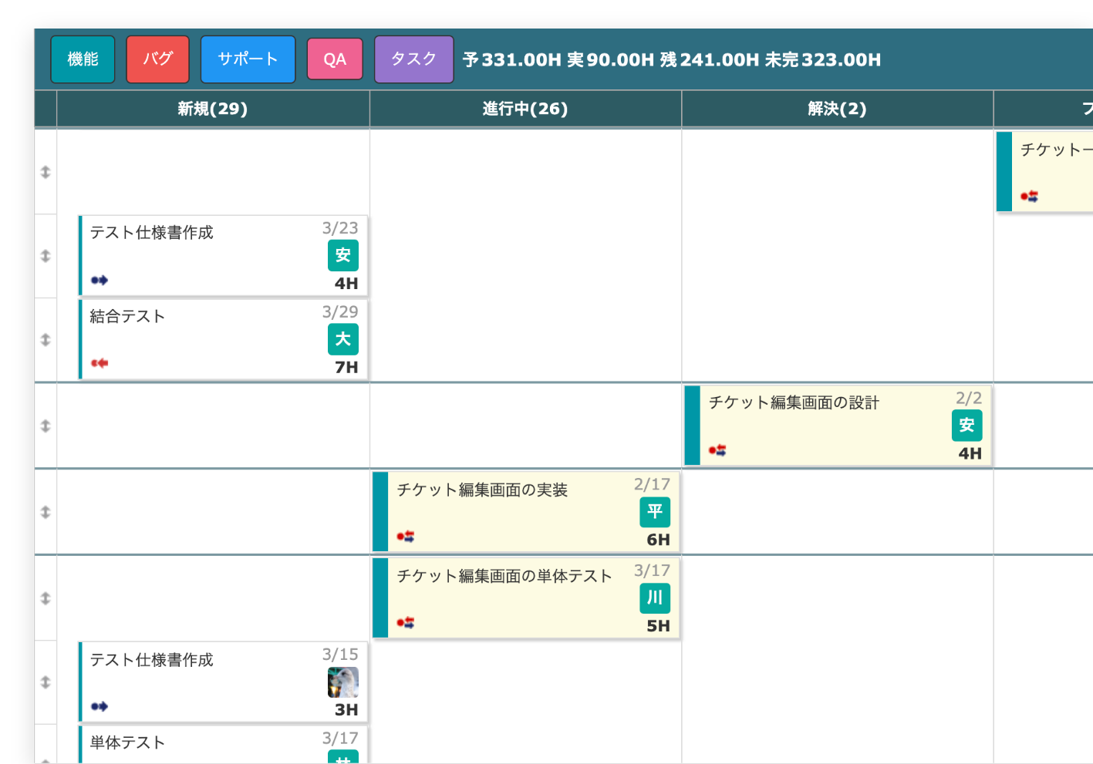1093x764 pixels.
Task: Click the row handle in チケット編集画面の設計 row
Action: pos(46,426)
